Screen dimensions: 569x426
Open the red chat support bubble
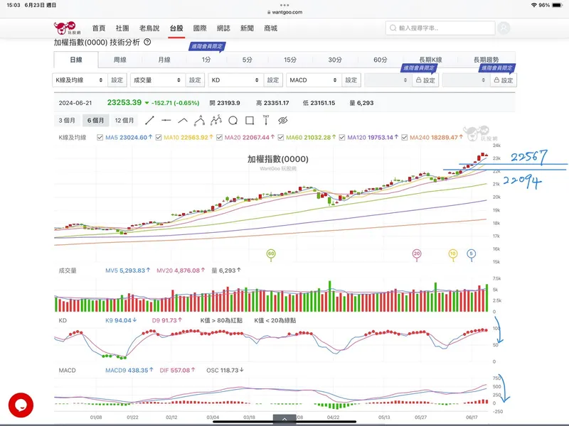(21, 405)
